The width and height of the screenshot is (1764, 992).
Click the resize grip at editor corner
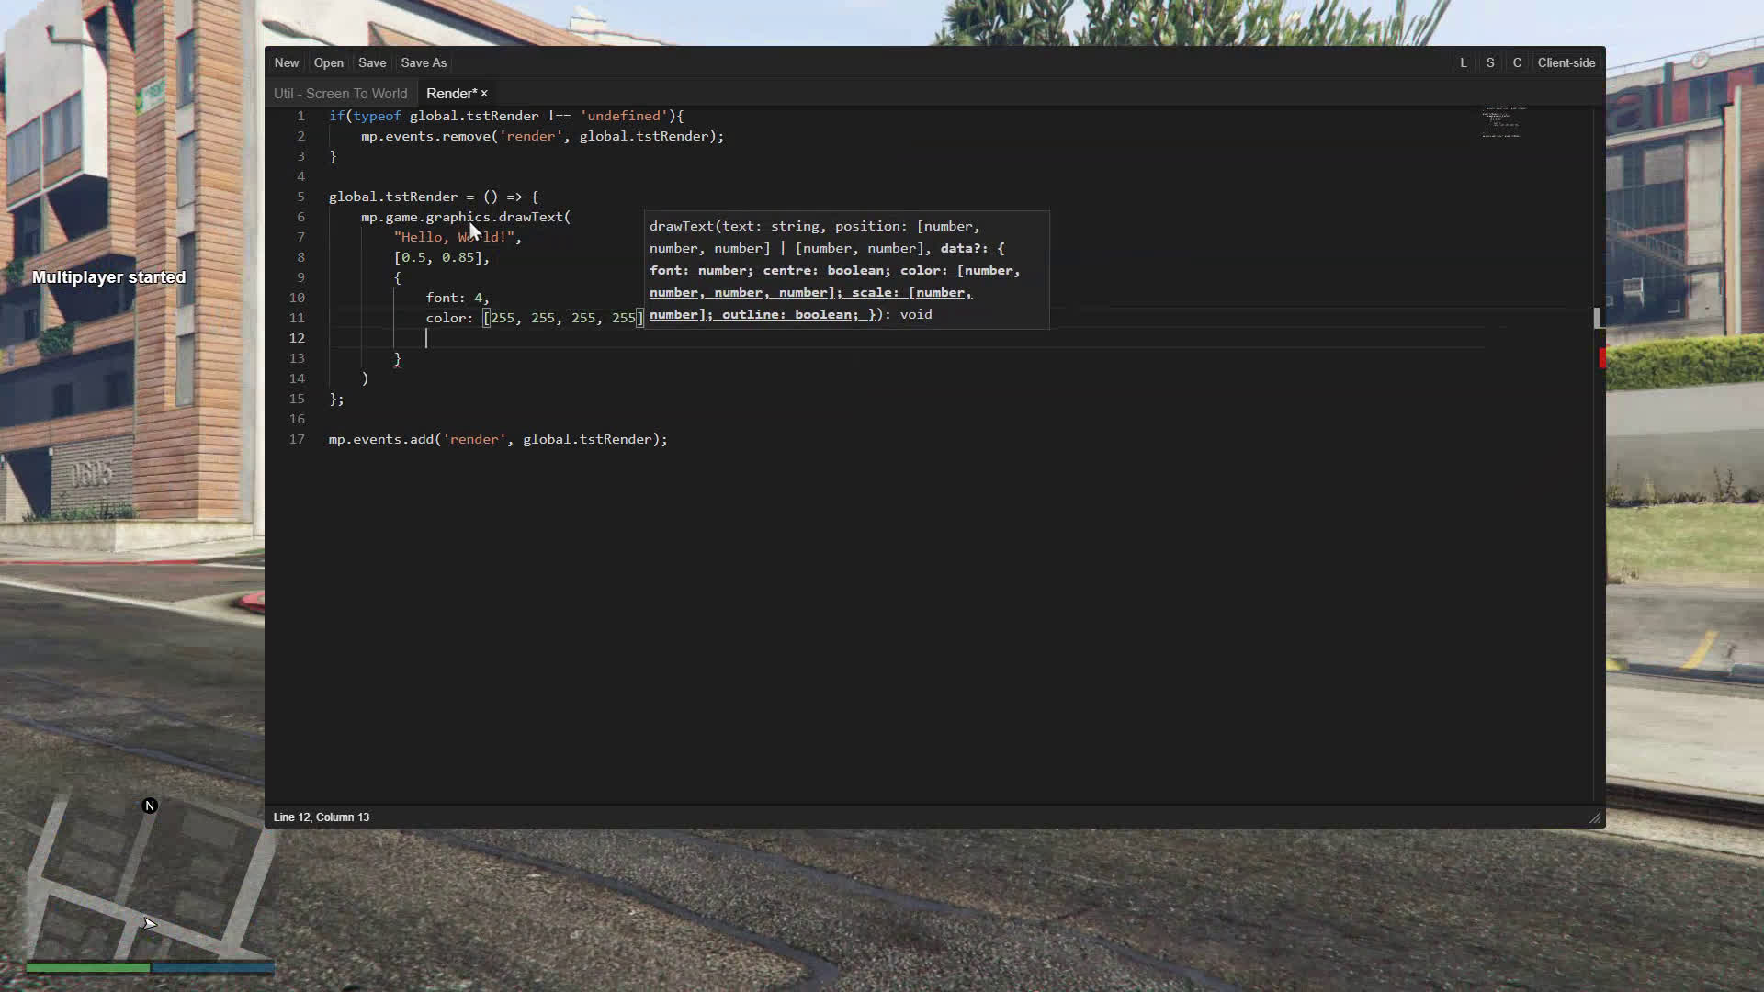tap(1595, 817)
